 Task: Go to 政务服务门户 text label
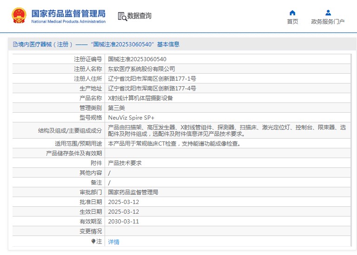[x=328, y=22]
